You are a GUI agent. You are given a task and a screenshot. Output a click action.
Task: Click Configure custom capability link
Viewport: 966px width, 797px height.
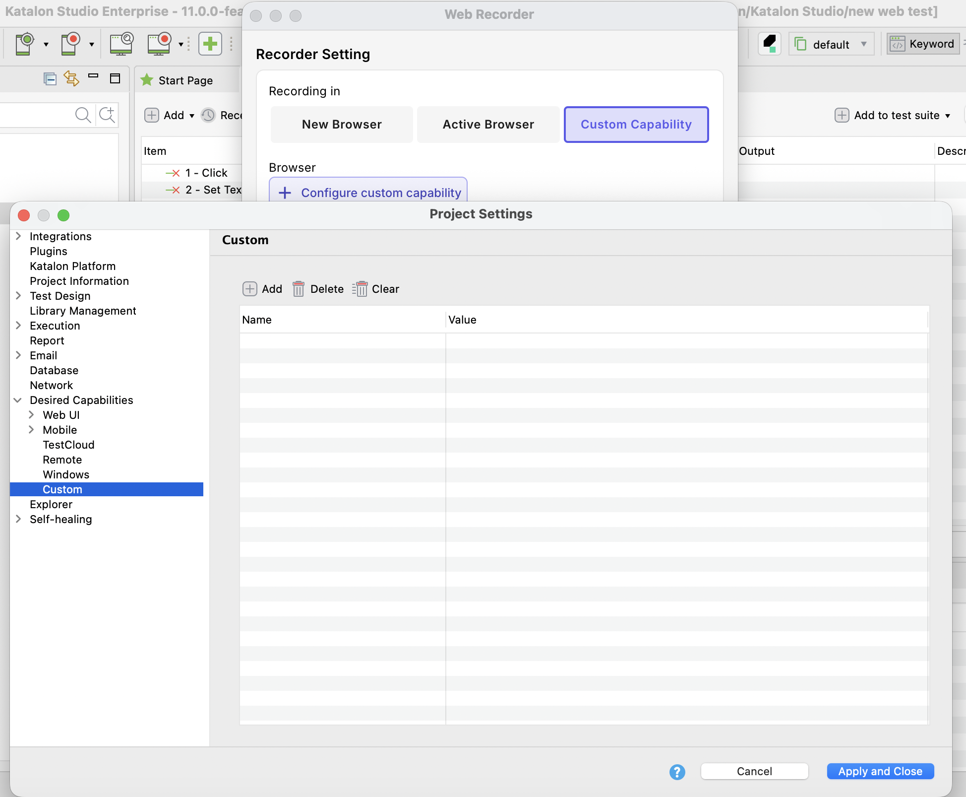[367, 193]
